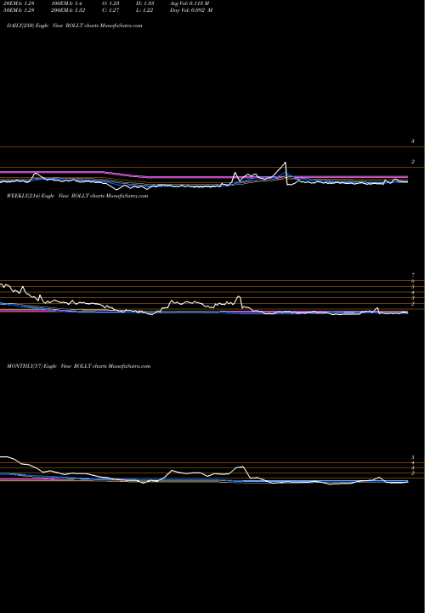Select the high price H: 1.33

[144, 3]
